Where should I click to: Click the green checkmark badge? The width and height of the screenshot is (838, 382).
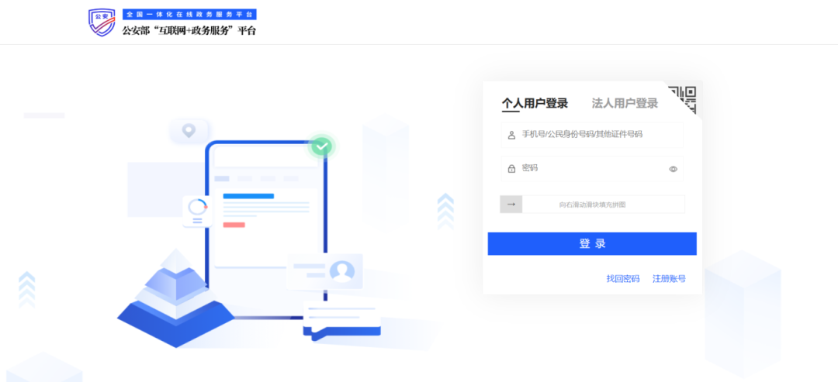click(x=321, y=146)
